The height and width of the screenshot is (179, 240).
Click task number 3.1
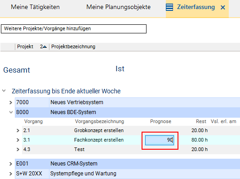pos(27,140)
